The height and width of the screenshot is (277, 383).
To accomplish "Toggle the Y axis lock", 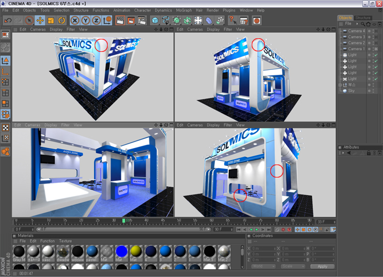I will (85, 20).
